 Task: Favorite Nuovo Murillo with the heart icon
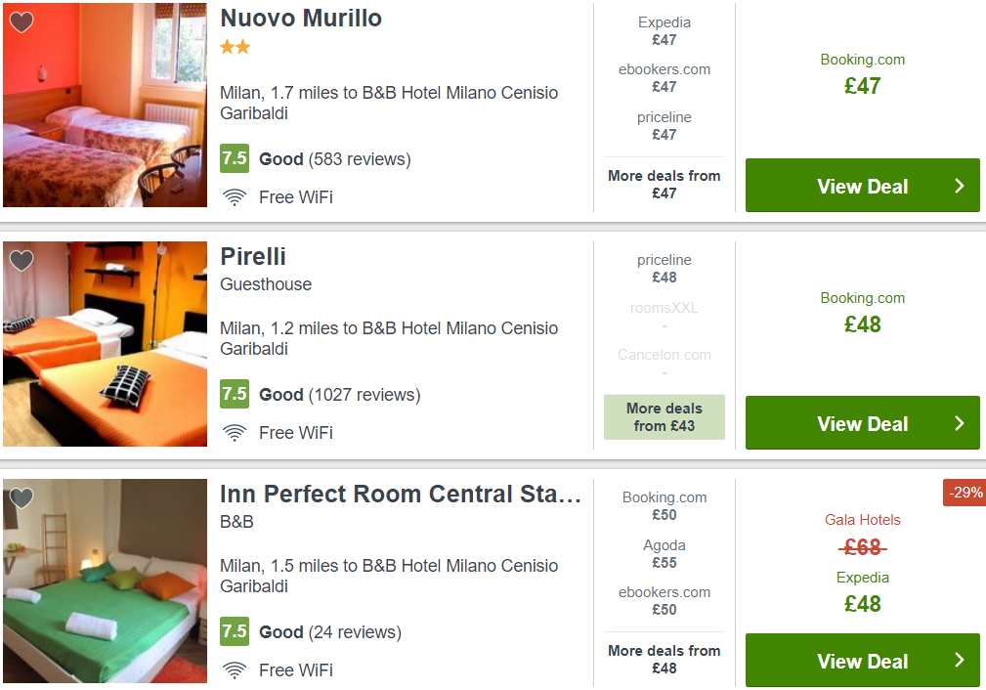point(21,22)
